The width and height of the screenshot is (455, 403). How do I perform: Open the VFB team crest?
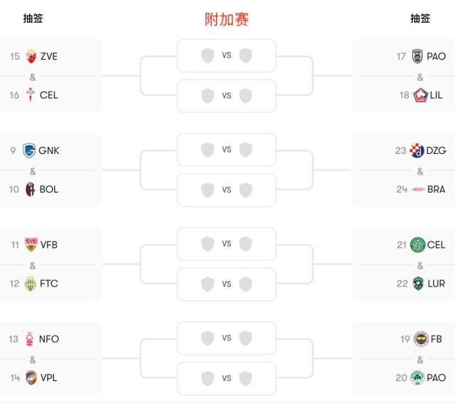pyautogui.click(x=31, y=245)
